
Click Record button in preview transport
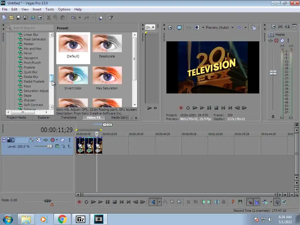coord(181,108)
